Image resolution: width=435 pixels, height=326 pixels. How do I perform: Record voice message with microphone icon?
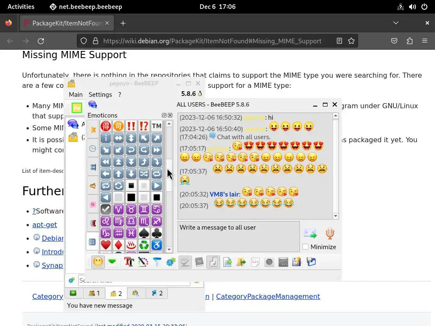[330, 233]
